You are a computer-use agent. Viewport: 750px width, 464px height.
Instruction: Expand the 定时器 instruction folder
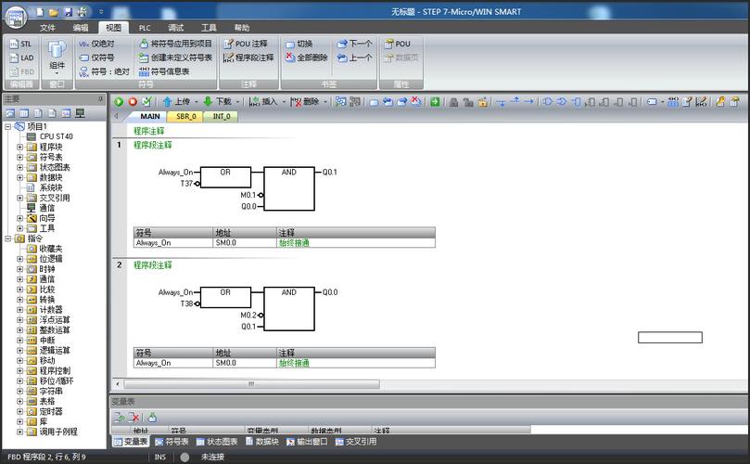[20, 411]
